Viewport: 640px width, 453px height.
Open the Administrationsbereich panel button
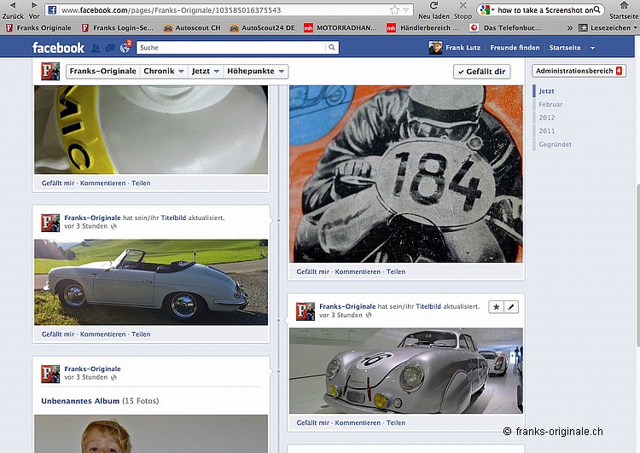577,70
